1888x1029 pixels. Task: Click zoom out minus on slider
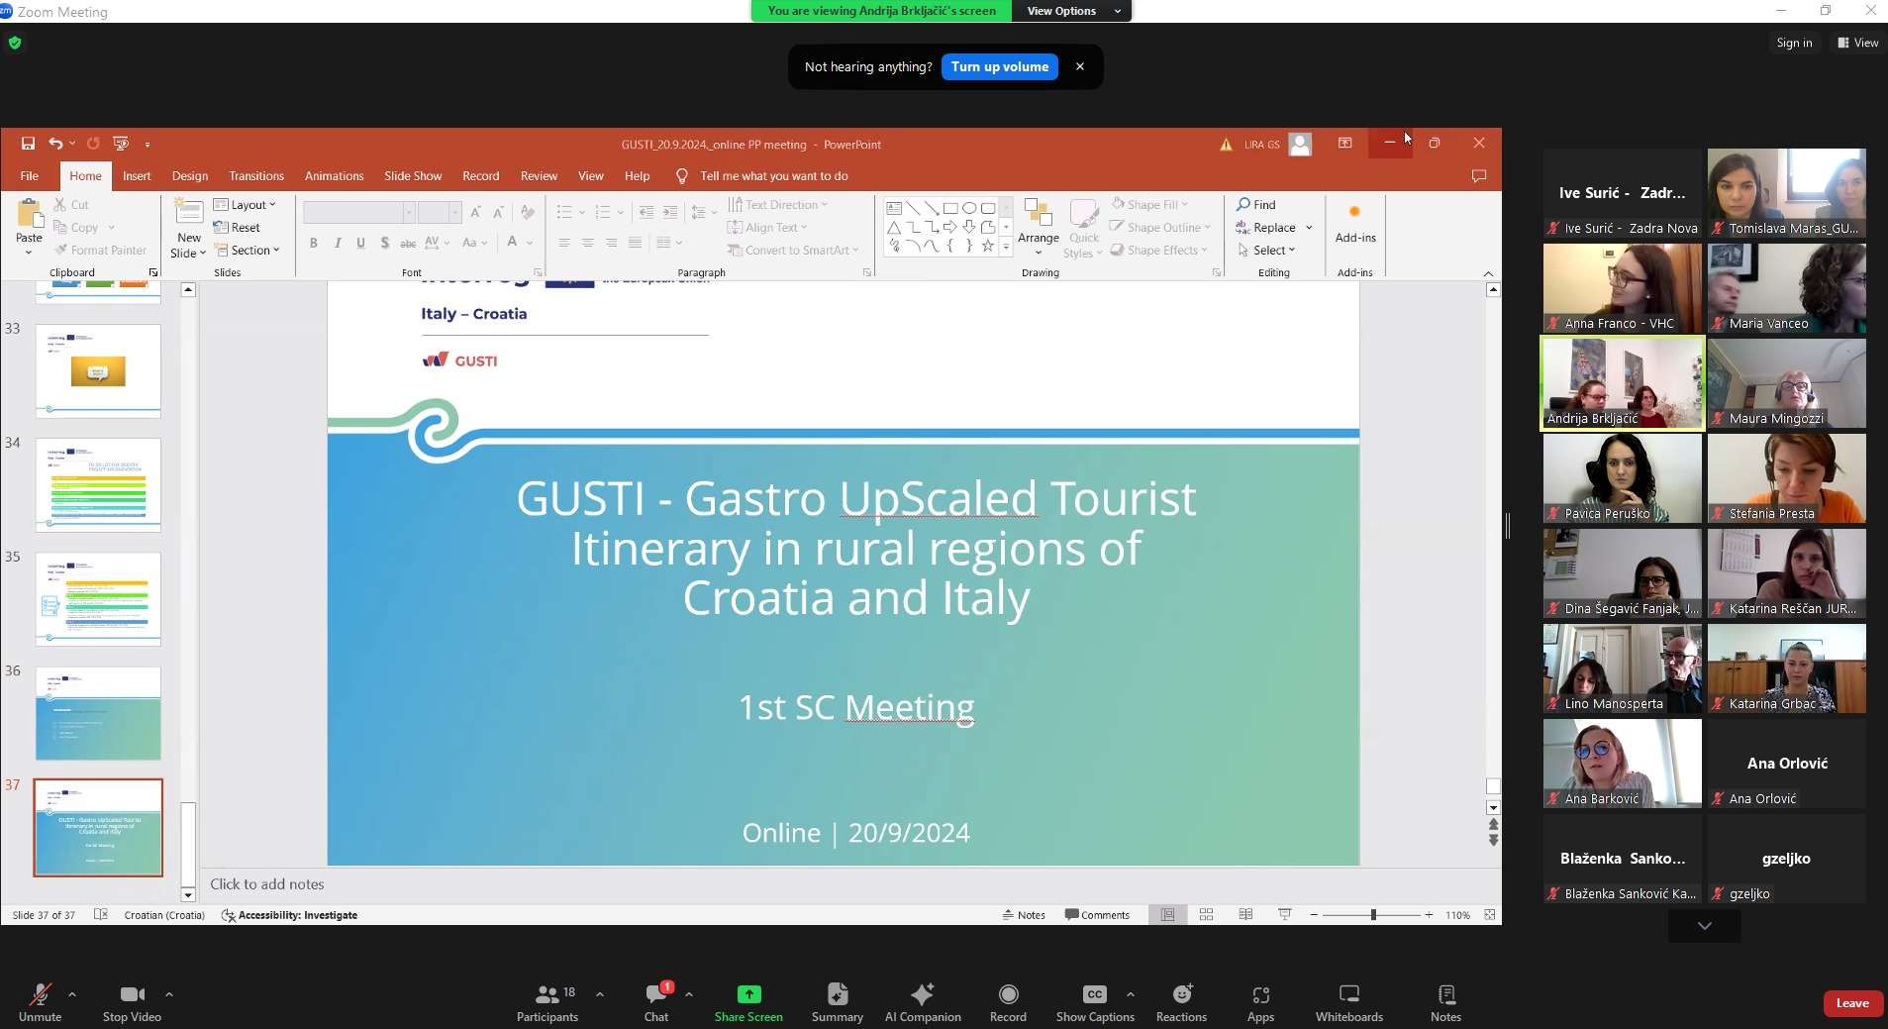1314,915
